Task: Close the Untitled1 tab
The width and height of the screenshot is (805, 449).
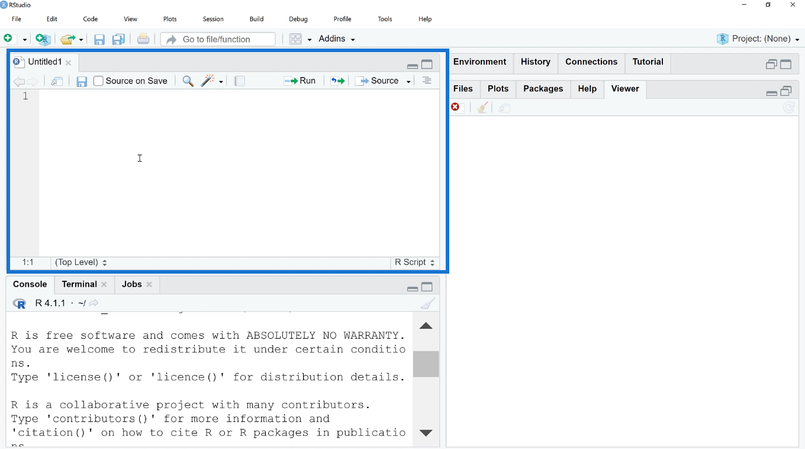Action: pyautogui.click(x=69, y=63)
